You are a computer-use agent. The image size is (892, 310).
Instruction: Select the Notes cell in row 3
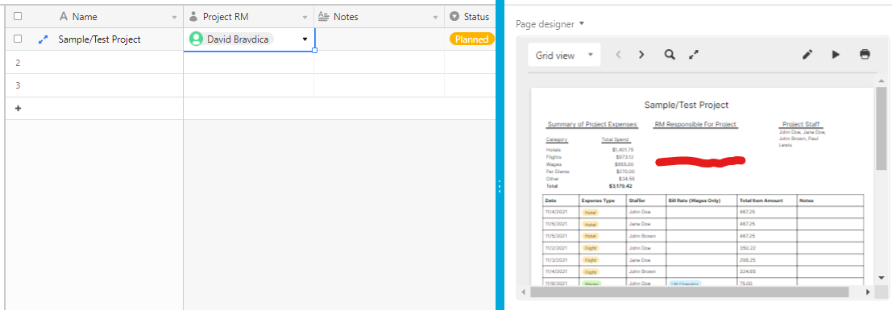tap(379, 85)
